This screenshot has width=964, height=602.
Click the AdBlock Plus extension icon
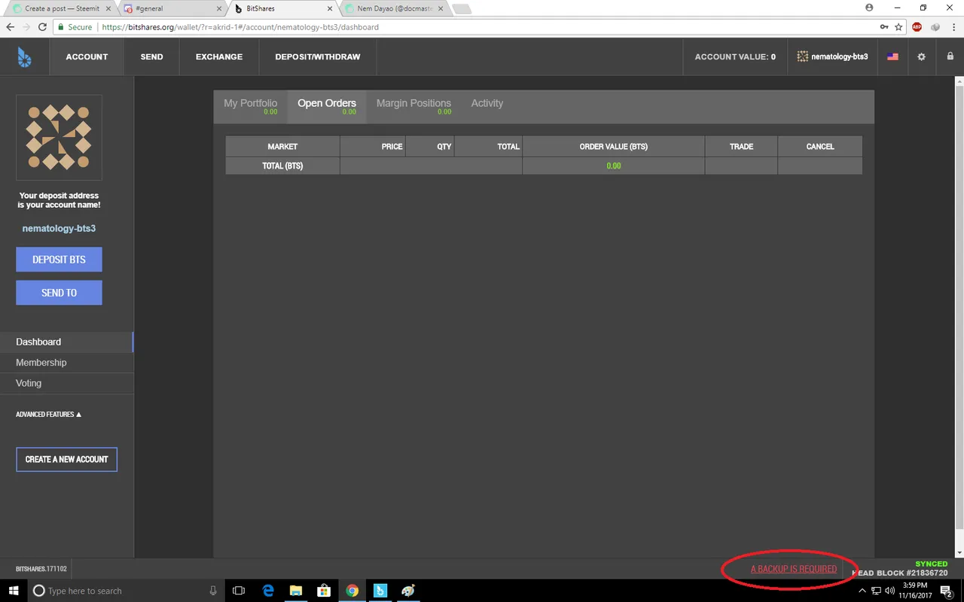(917, 27)
